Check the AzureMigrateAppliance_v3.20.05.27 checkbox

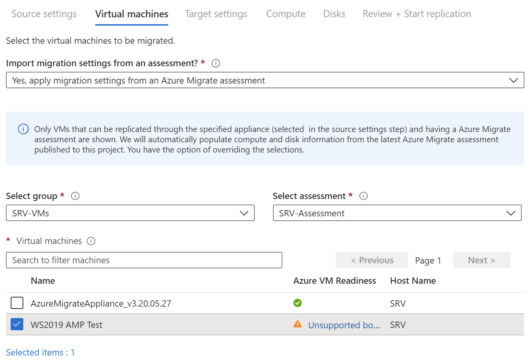[x=17, y=303]
